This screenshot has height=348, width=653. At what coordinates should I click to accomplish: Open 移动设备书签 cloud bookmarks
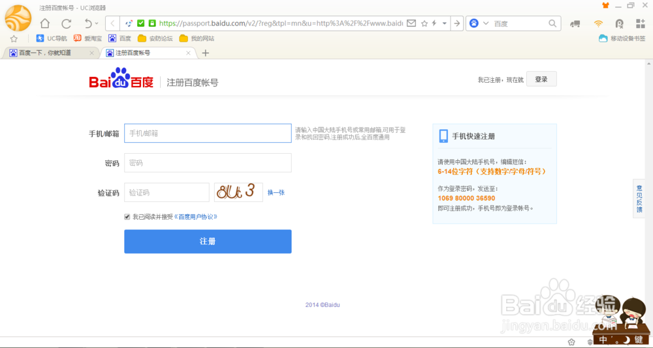[622, 38]
